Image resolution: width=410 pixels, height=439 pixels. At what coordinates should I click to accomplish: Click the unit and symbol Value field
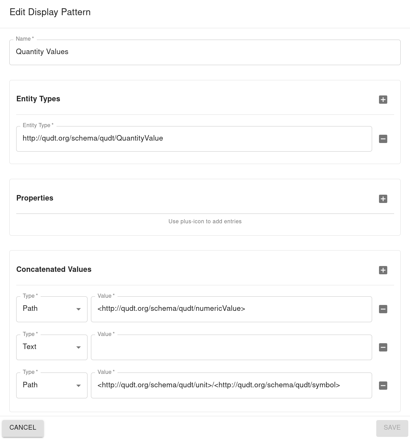232,385
